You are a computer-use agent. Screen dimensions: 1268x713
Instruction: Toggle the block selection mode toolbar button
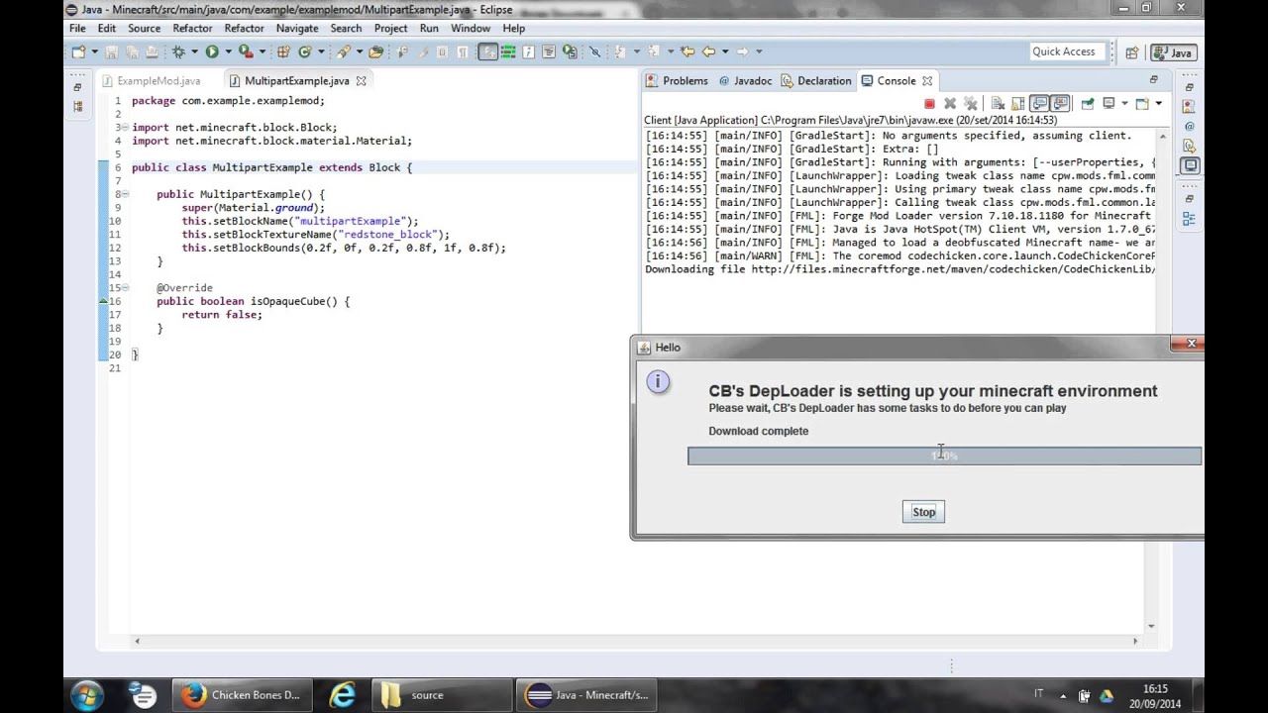442,51
